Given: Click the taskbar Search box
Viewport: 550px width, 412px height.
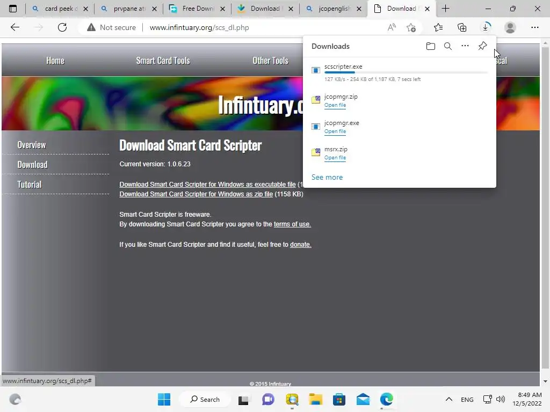Looking at the screenshot, I should 205,399.
